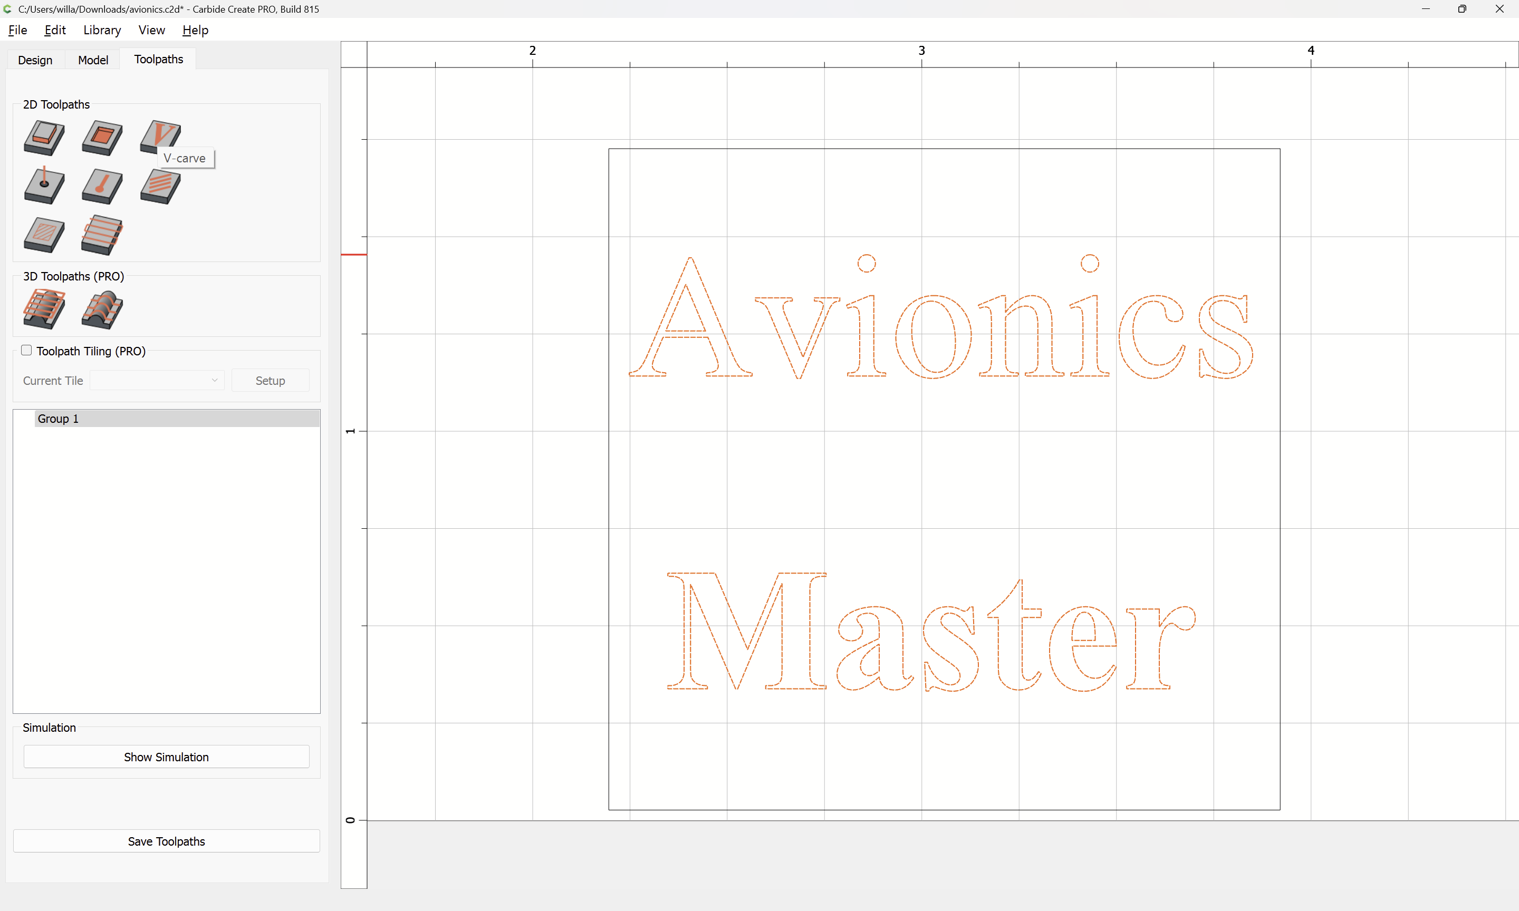
Task: Select the Texture toolpath icon
Action: click(x=44, y=235)
